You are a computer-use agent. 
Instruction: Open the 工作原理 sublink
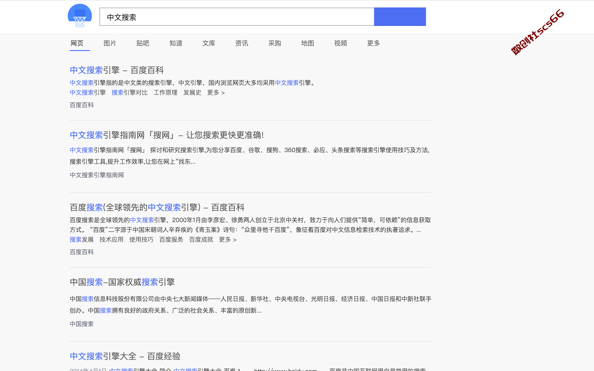(165, 92)
